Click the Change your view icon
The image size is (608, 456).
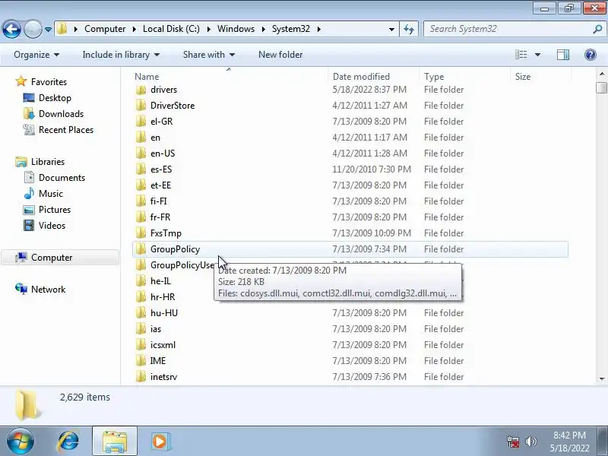(521, 55)
